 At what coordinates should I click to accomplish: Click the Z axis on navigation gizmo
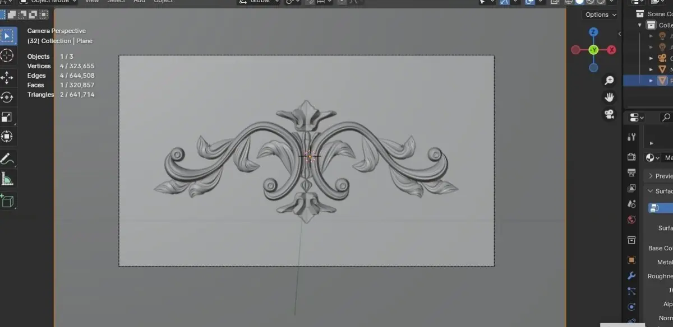pyautogui.click(x=593, y=32)
